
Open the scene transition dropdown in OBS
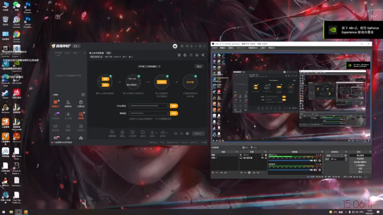335,156
